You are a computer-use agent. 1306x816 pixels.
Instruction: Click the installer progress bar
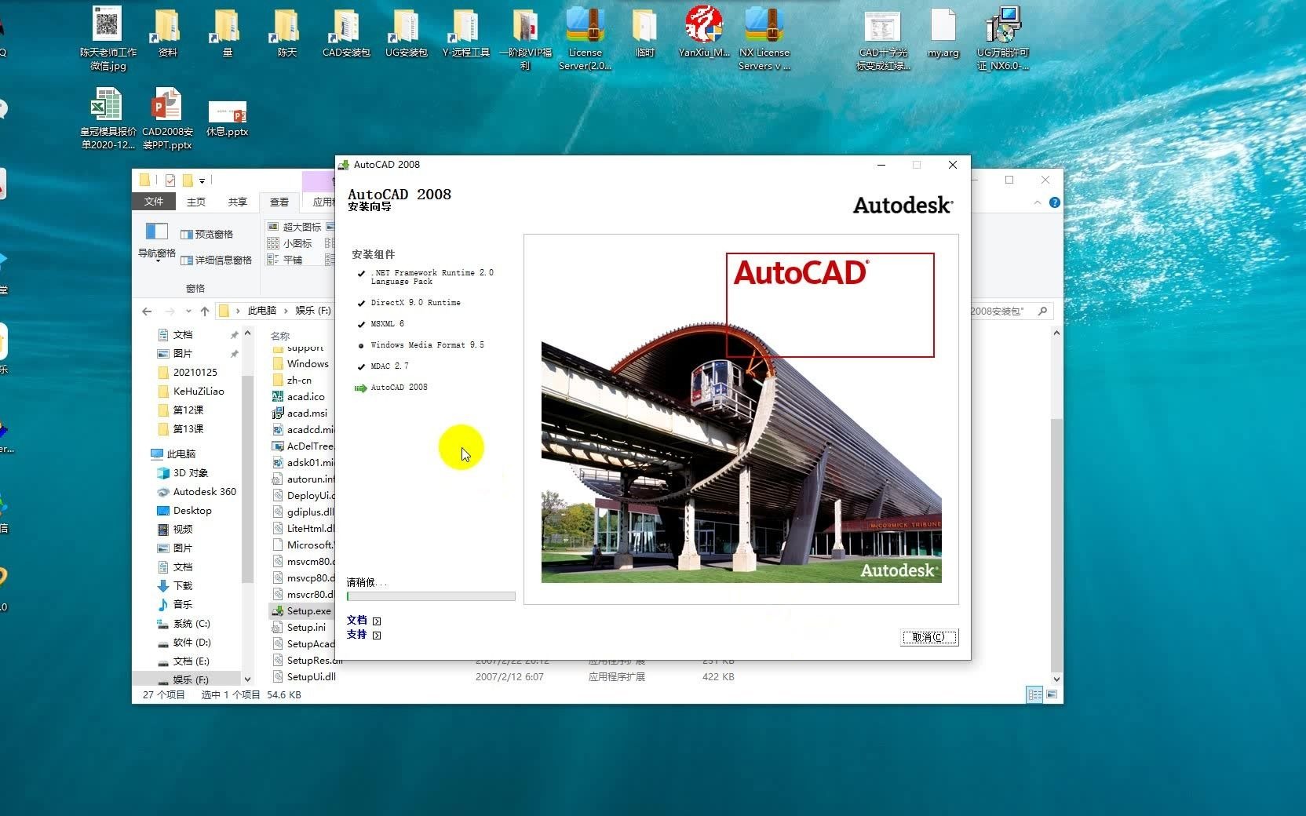(x=431, y=596)
